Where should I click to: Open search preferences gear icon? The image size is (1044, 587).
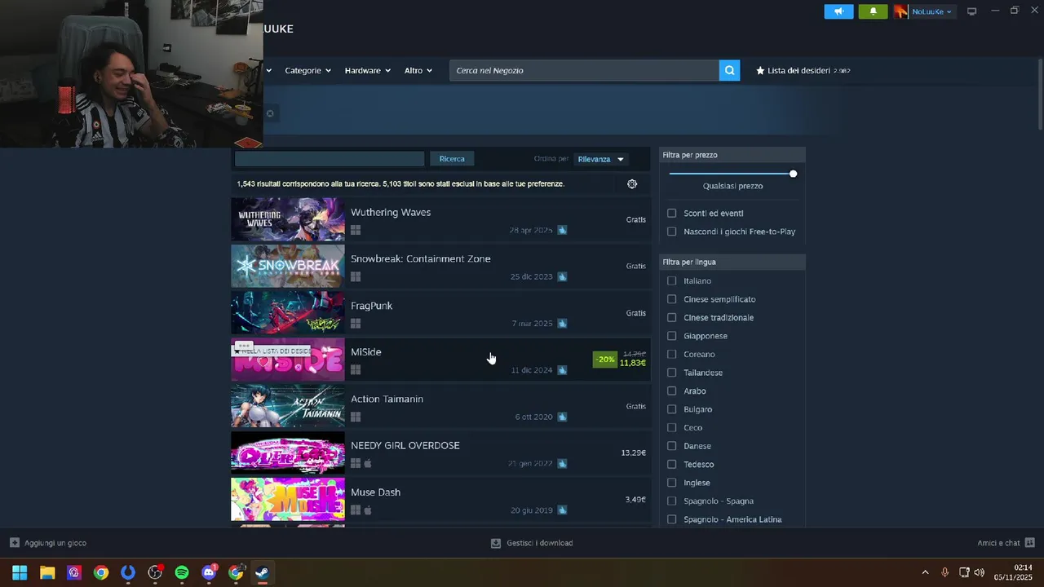click(632, 183)
